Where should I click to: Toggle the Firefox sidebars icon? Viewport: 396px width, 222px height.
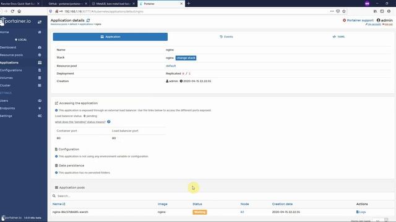[x=382, y=11]
